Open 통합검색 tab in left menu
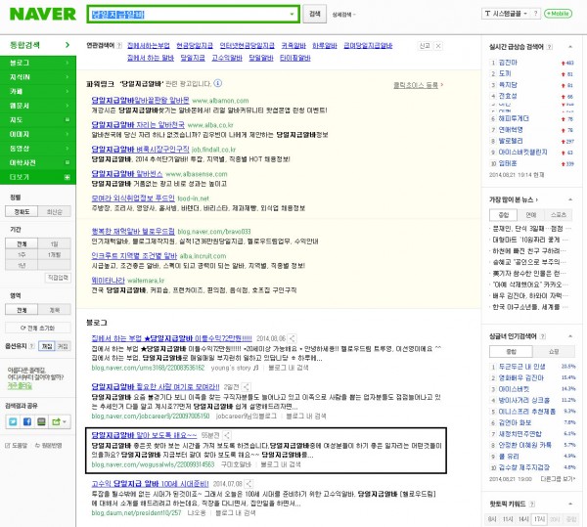The image size is (587, 527). (x=38, y=45)
